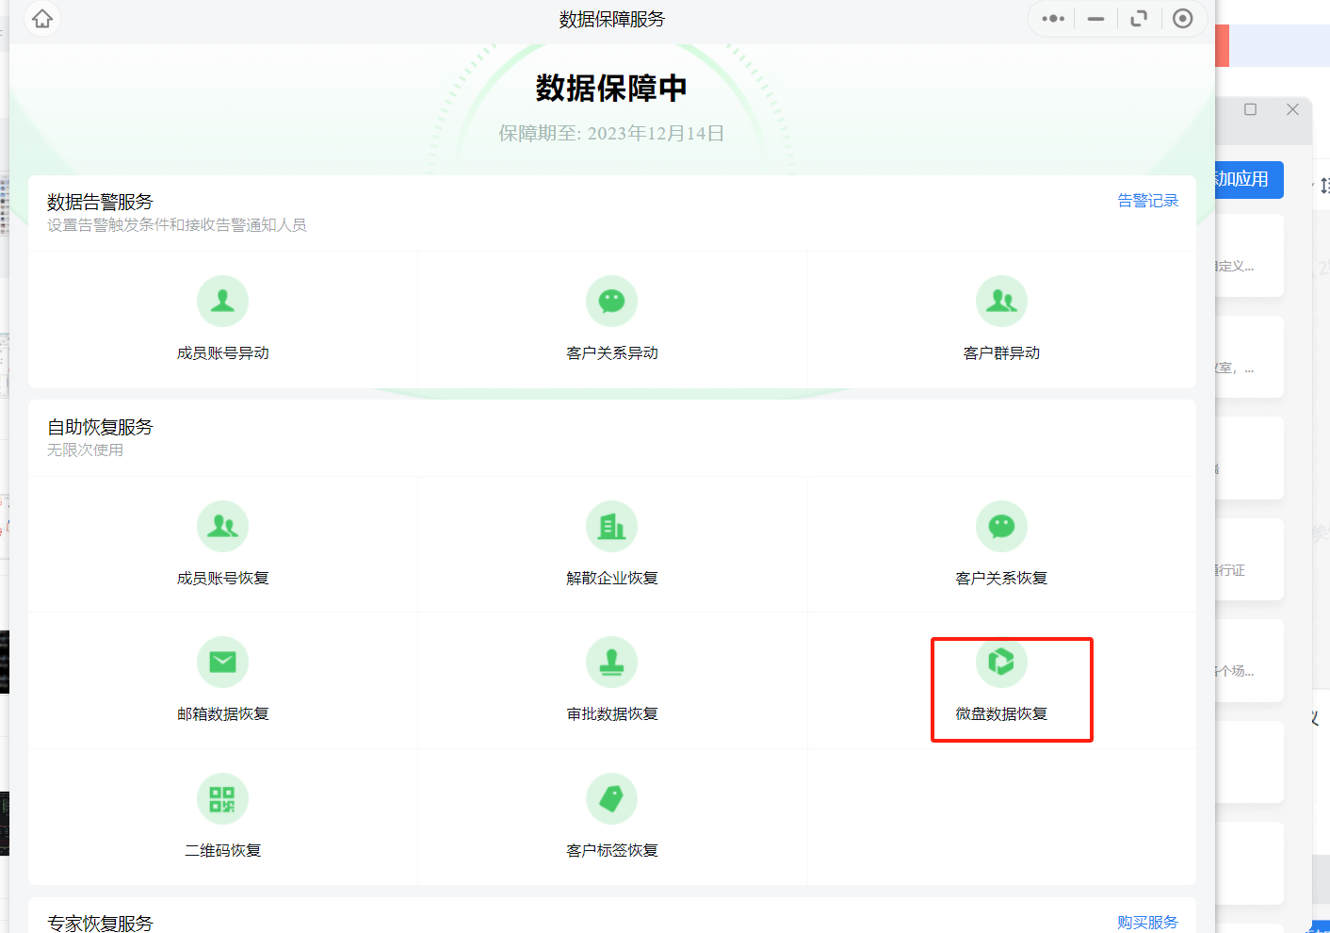
Task: Click the blue 加应用 button in background window
Action: point(1249,179)
